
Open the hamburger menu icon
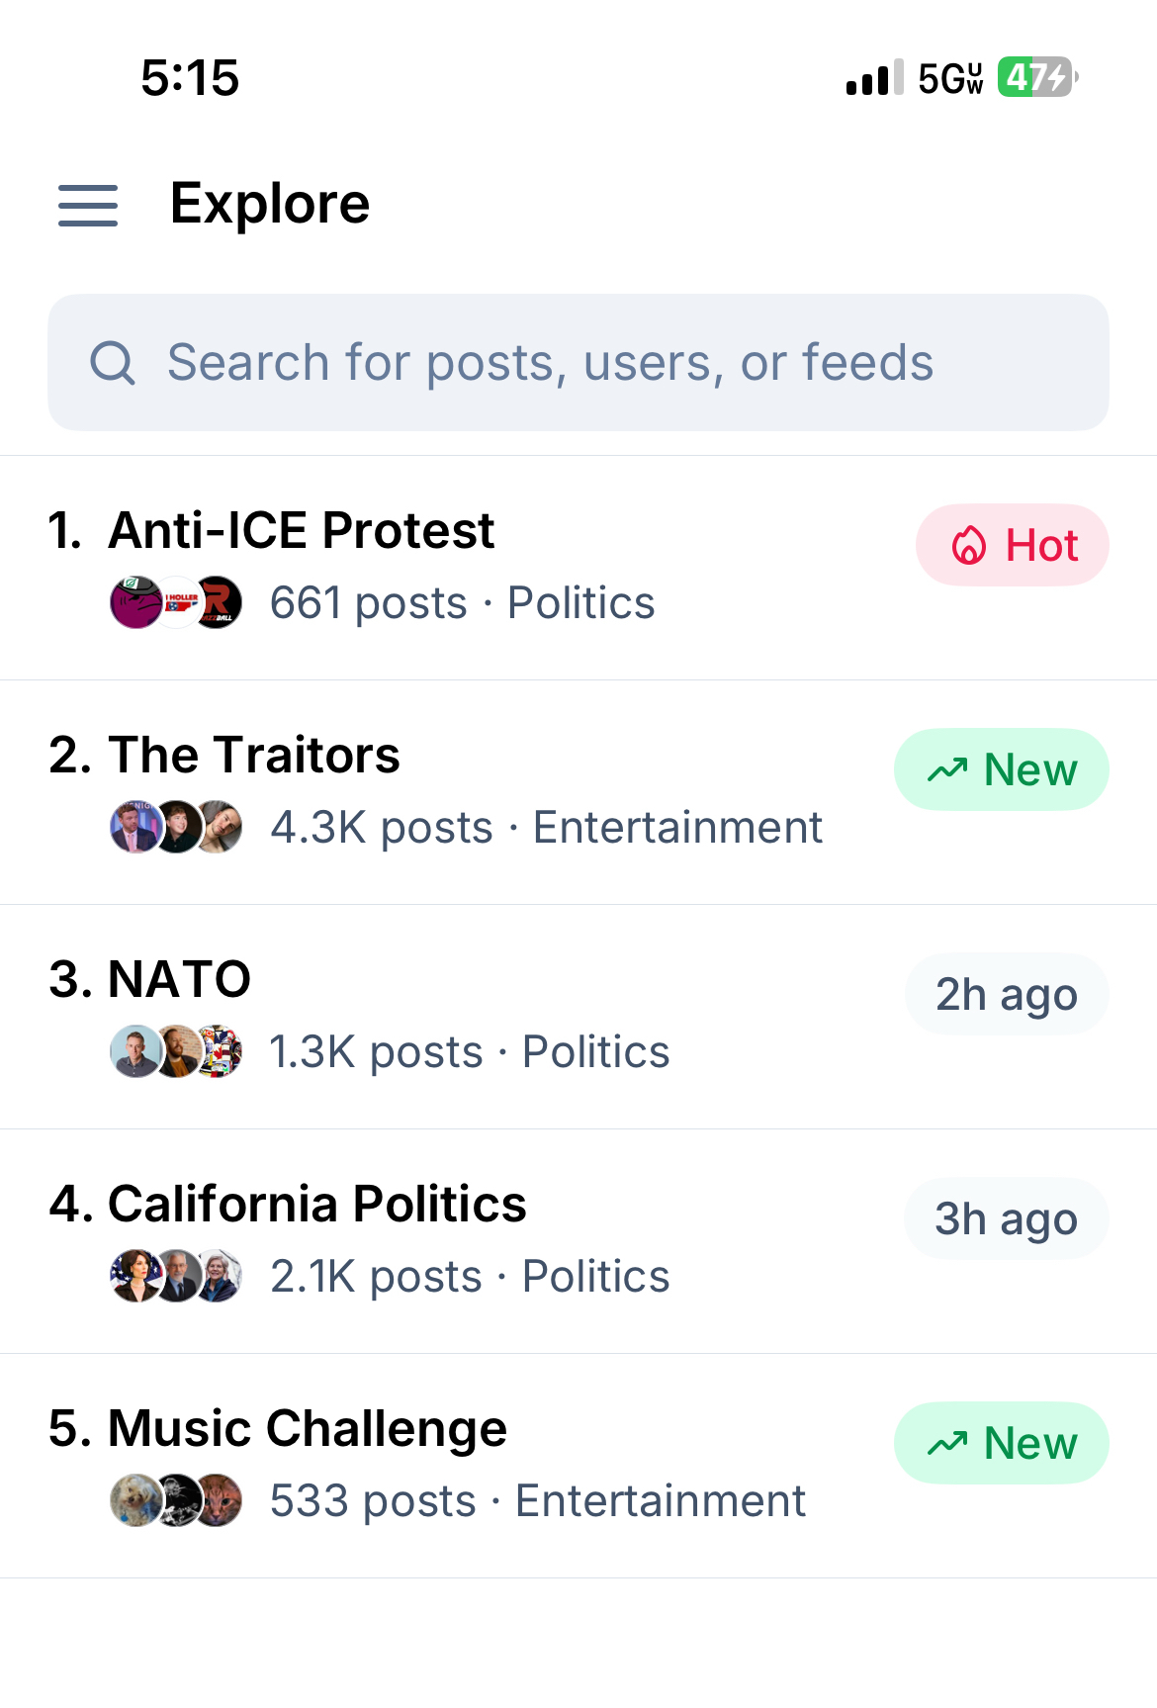tap(88, 206)
